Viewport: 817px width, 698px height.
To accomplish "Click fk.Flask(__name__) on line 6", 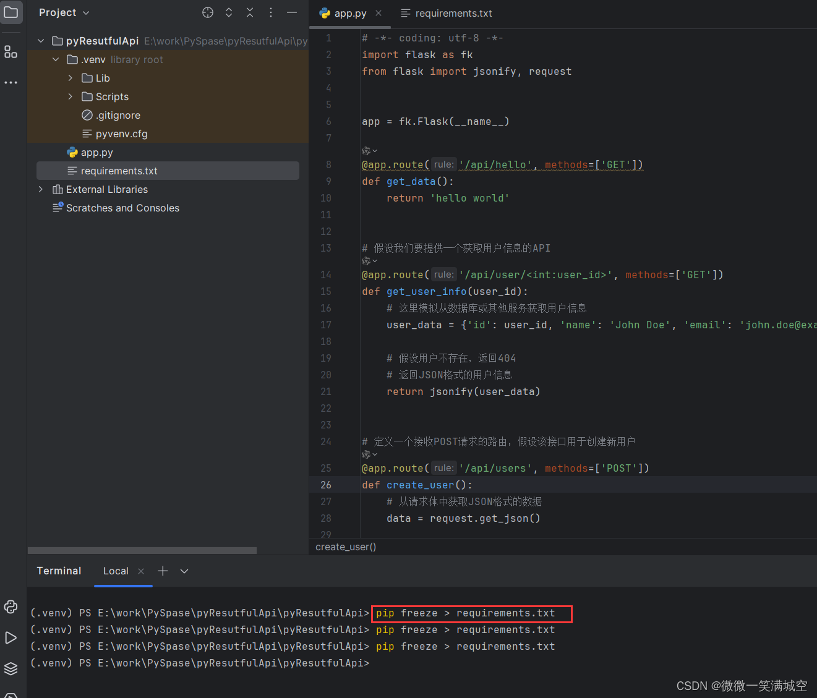I will [x=455, y=121].
